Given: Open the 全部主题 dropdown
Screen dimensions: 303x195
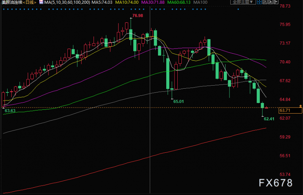Looking at the screenshot, I should 243,2.
